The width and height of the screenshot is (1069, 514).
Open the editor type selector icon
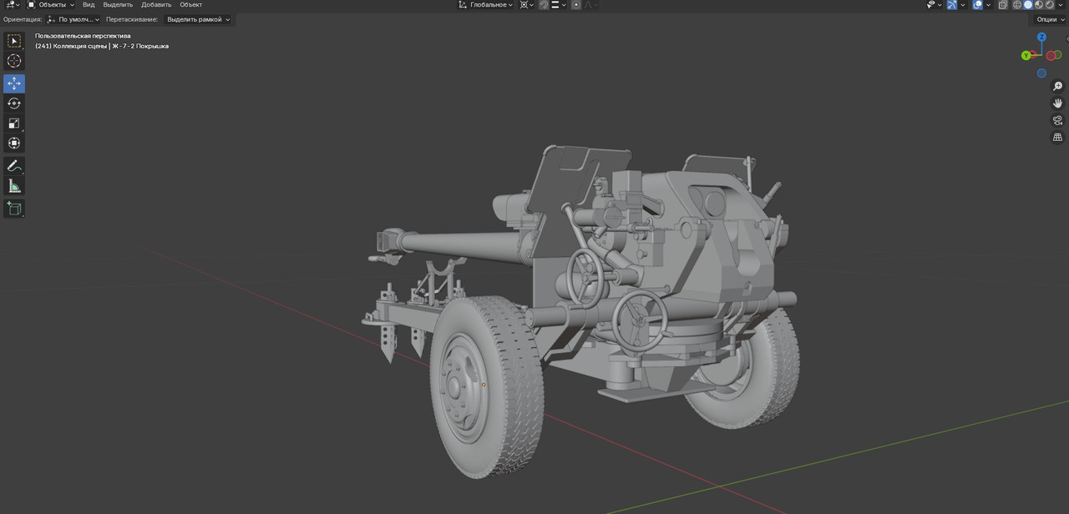[x=12, y=4]
